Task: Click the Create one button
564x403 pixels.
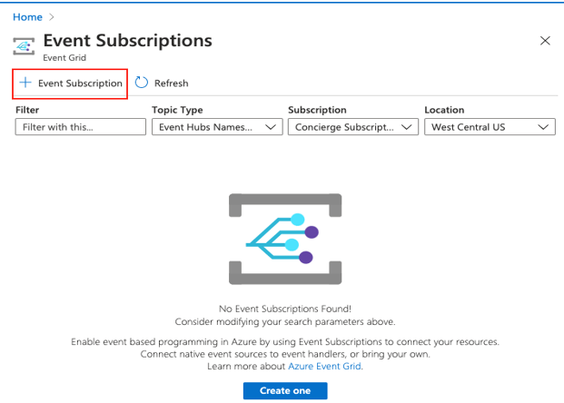Action: coord(285,391)
